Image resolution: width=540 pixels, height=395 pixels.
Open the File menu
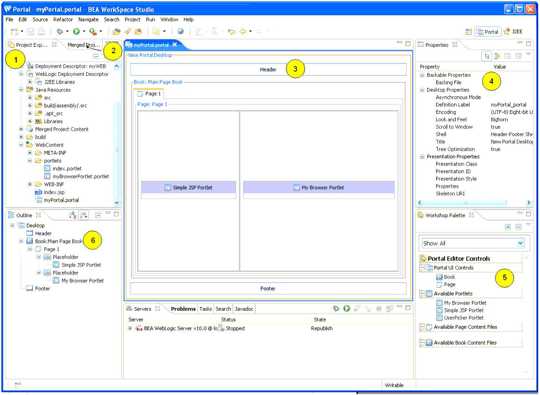(x=9, y=19)
